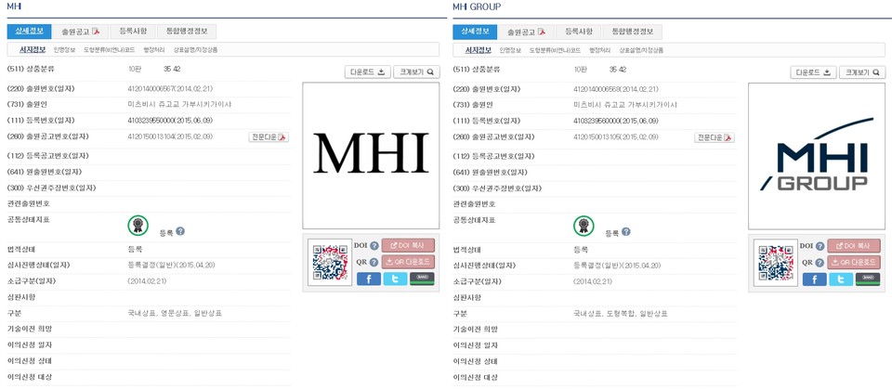
Task: Click the Facebook share icon in the MHI panel
Action: click(369, 279)
